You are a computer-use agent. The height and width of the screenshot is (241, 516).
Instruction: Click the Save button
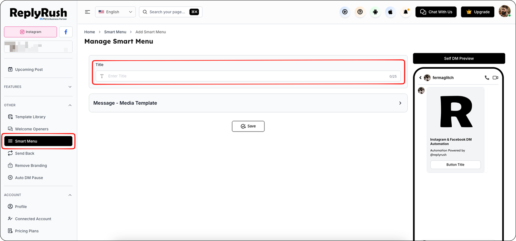pos(248,126)
